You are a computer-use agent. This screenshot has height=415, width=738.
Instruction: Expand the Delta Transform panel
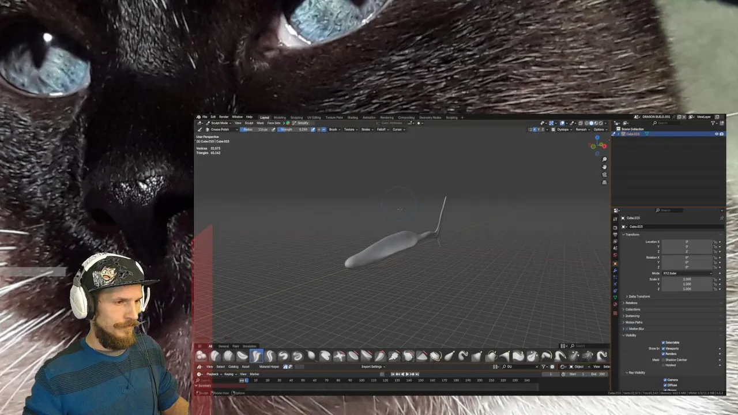[x=639, y=296]
